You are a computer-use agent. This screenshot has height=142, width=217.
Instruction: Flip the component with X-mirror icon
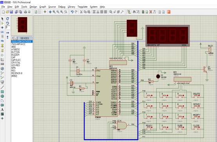click(x=7, y=33)
